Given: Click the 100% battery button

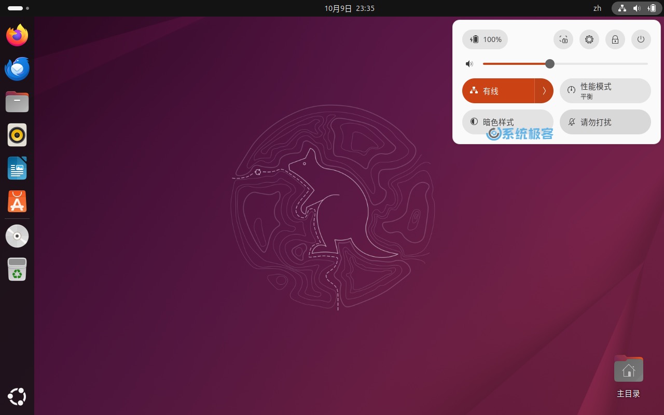Looking at the screenshot, I should click(x=485, y=39).
